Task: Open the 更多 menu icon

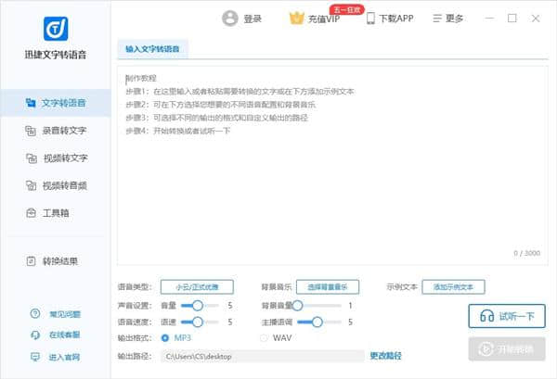Action: coord(437,19)
